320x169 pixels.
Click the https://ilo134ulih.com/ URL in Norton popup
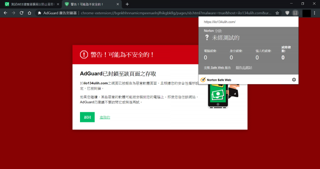point(220,22)
